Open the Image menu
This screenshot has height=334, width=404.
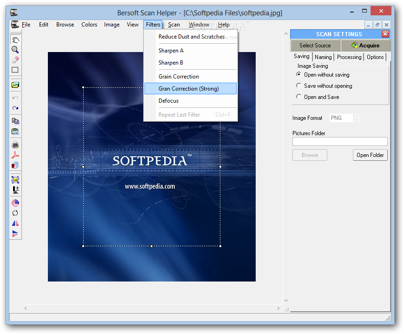click(x=112, y=25)
